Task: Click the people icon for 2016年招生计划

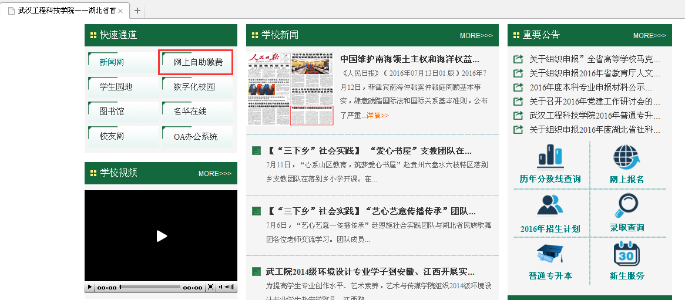Action: point(550,205)
